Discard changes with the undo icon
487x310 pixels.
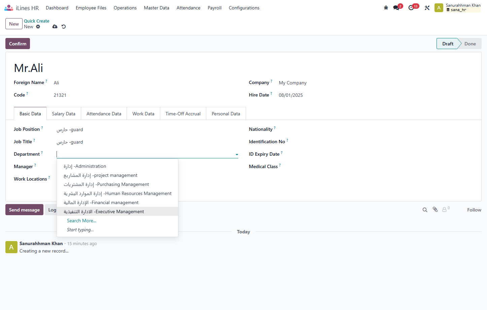click(x=64, y=27)
